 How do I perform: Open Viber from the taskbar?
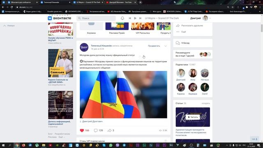pyautogui.click(x=118, y=145)
